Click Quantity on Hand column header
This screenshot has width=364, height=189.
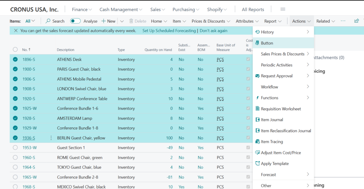158,50
